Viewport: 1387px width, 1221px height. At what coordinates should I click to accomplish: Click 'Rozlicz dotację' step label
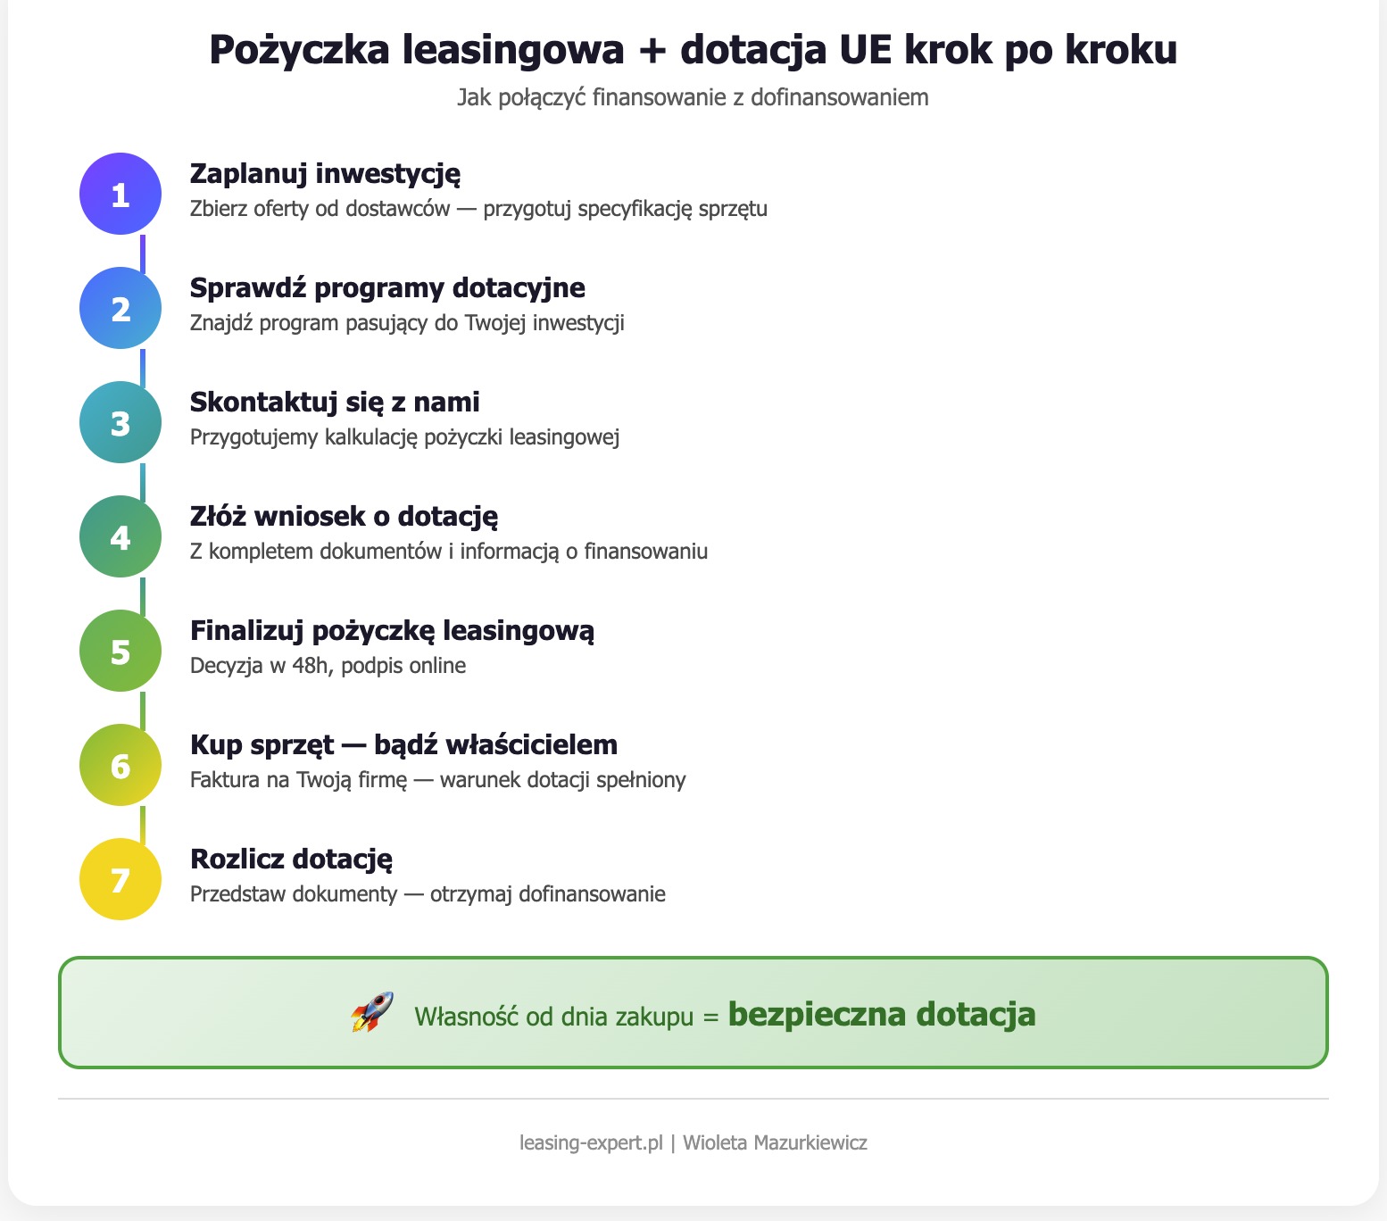click(x=290, y=859)
